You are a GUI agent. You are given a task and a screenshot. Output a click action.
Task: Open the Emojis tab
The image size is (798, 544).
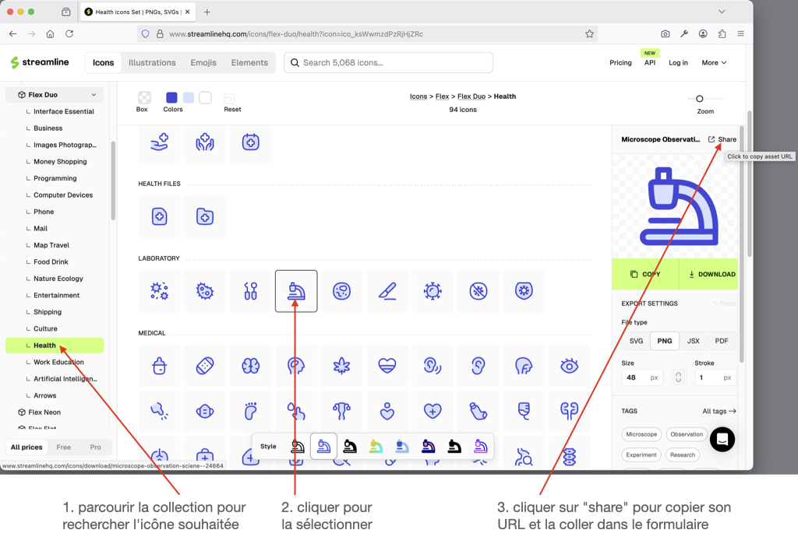(203, 62)
